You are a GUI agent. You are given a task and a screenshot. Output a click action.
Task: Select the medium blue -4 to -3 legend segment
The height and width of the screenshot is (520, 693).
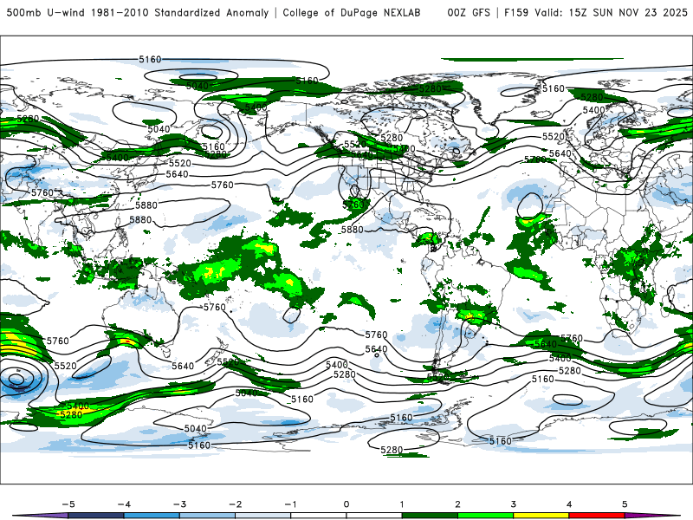(152, 516)
